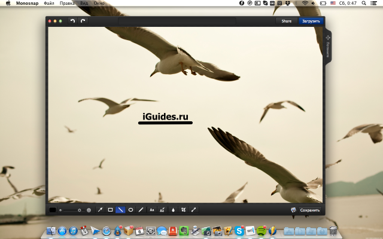Open Skype from the Dock

coord(239,231)
